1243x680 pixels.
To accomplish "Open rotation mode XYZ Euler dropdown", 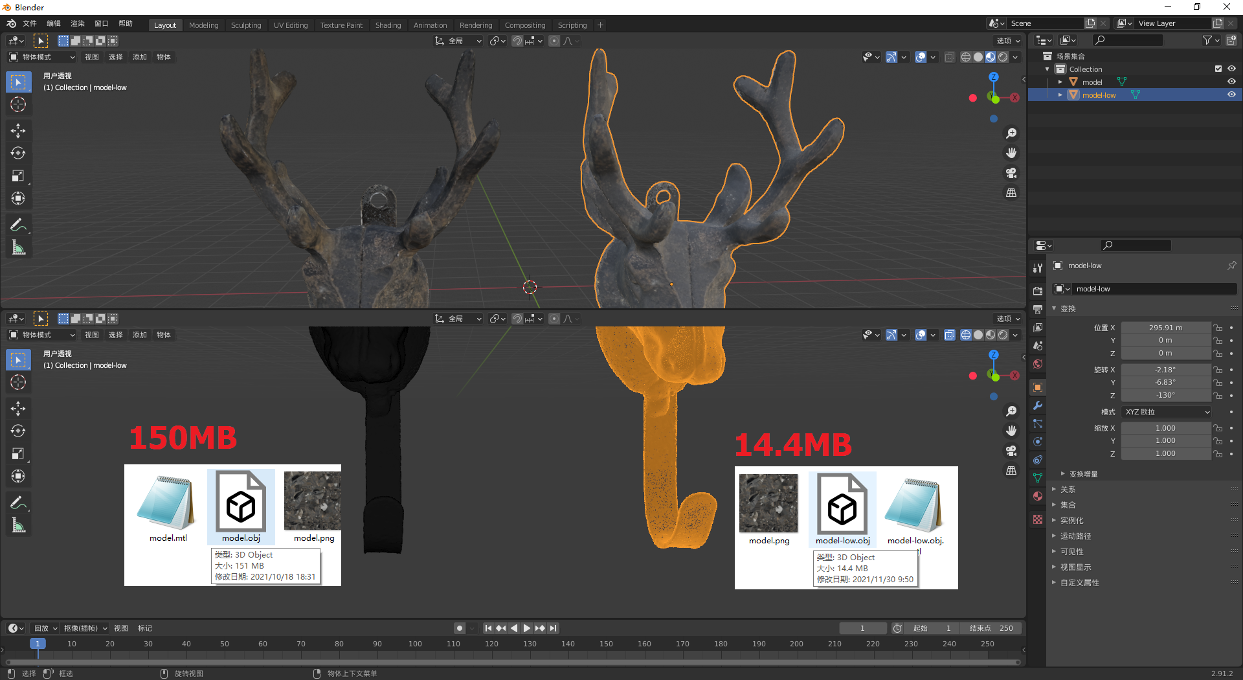I will 1167,412.
